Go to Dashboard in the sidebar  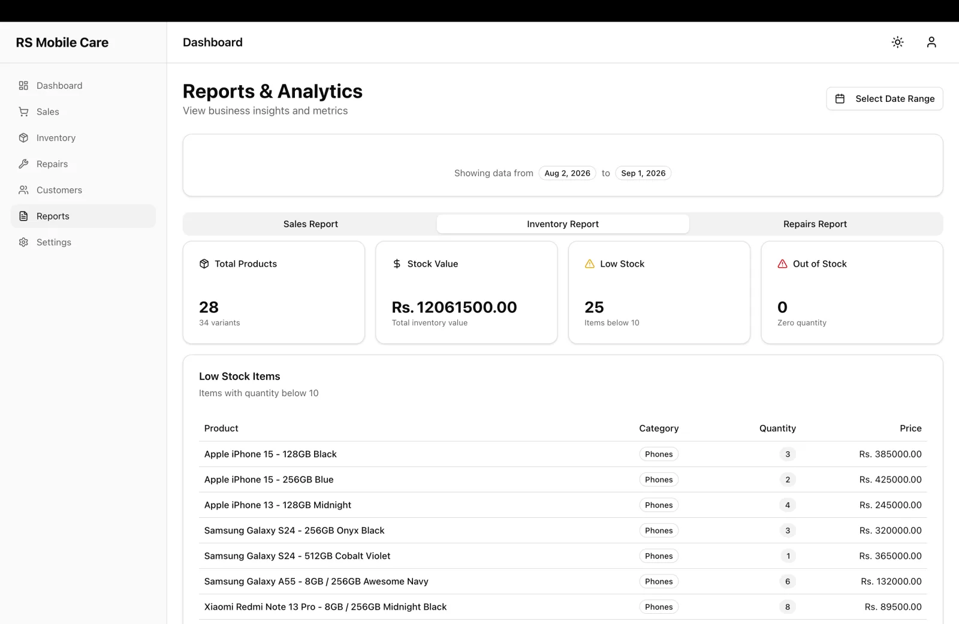tap(83, 86)
